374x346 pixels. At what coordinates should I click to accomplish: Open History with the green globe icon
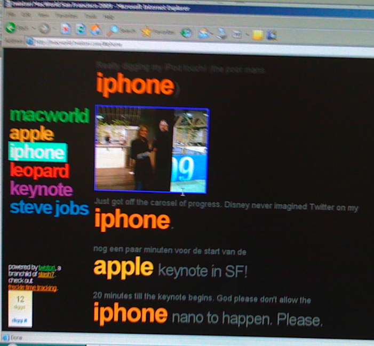[186, 33]
